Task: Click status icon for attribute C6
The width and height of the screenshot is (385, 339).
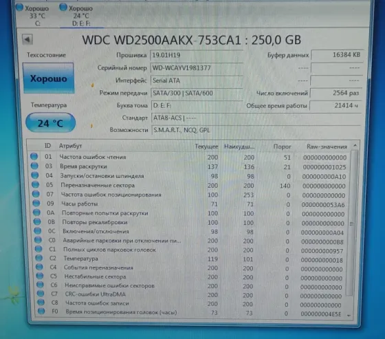Action: pos(41,285)
